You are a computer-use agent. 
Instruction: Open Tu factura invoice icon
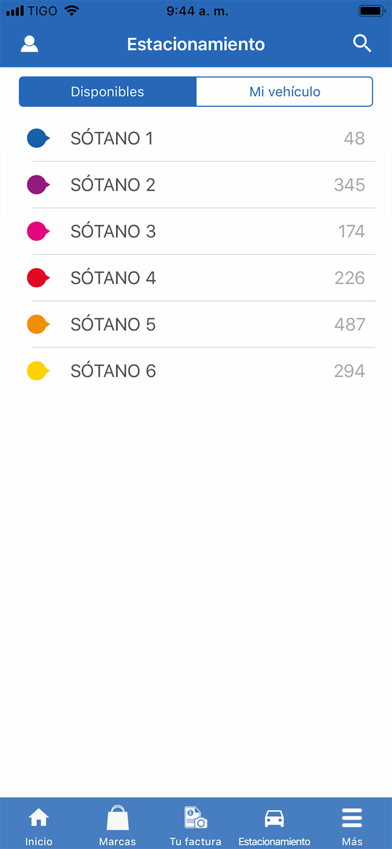[x=196, y=818]
